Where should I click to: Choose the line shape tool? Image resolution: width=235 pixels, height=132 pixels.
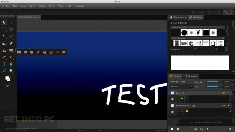pos(58,52)
